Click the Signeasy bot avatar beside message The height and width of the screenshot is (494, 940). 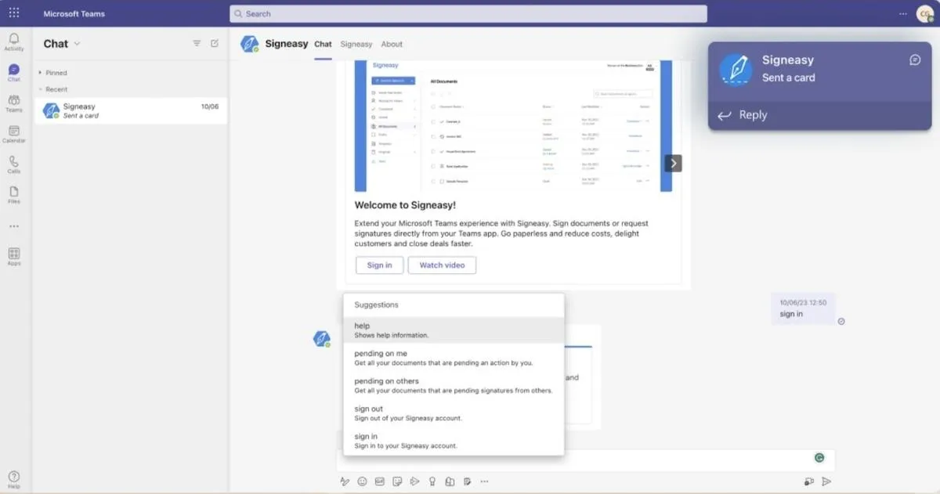(x=321, y=338)
